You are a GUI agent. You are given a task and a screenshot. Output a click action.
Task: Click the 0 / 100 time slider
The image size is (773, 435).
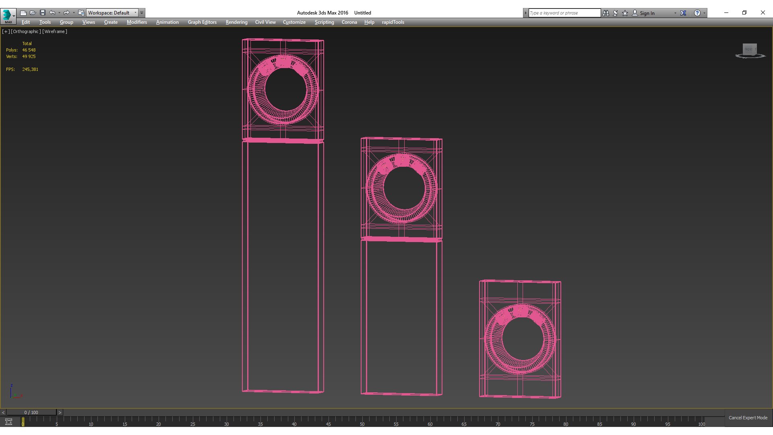click(x=31, y=412)
